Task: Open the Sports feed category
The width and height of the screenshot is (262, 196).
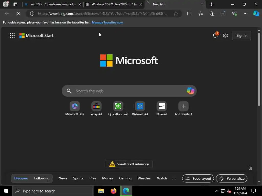Action: [78, 178]
